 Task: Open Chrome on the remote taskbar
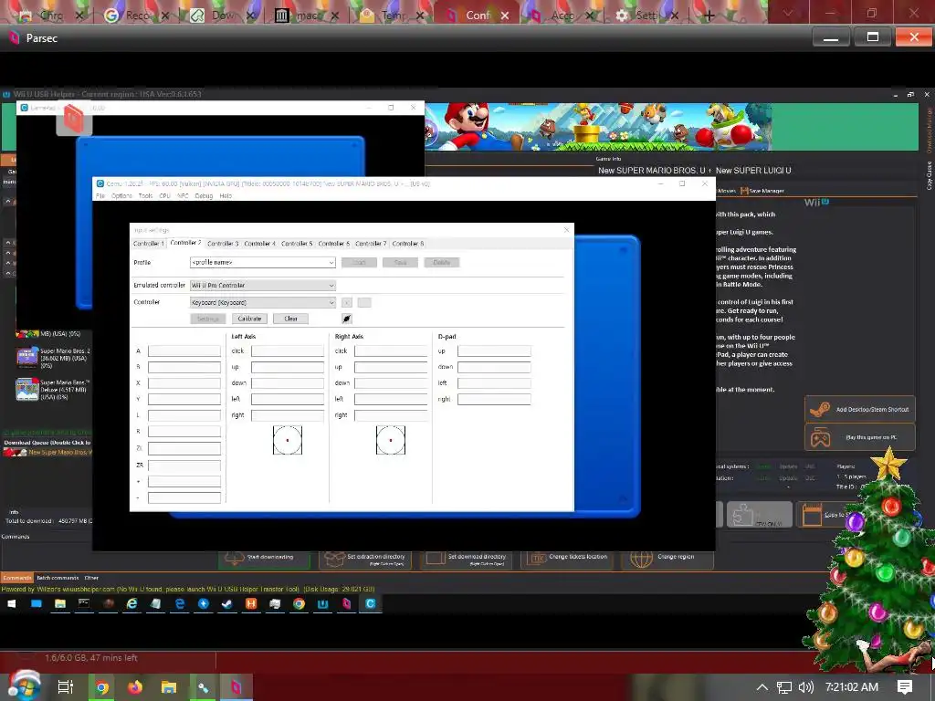(x=299, y=604)
